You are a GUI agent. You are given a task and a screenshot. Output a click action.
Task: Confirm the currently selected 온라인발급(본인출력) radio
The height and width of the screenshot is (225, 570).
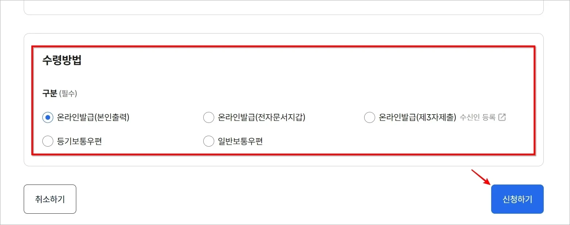pos(48,117)
